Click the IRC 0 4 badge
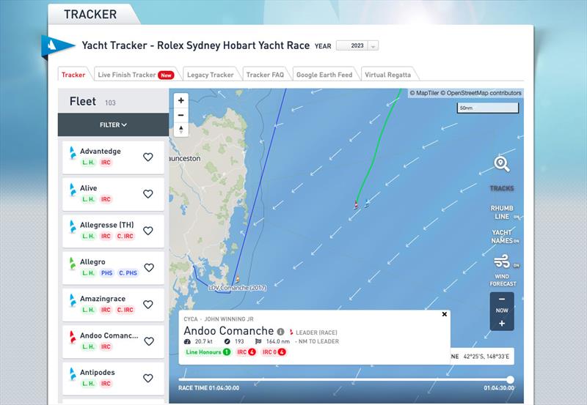This screenshot has width=587, height=405. click(274, 352)
